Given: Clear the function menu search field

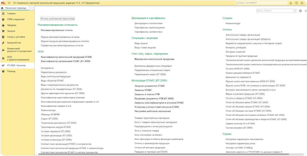Looking at the screenshot, I should click(x=295, y=11).
